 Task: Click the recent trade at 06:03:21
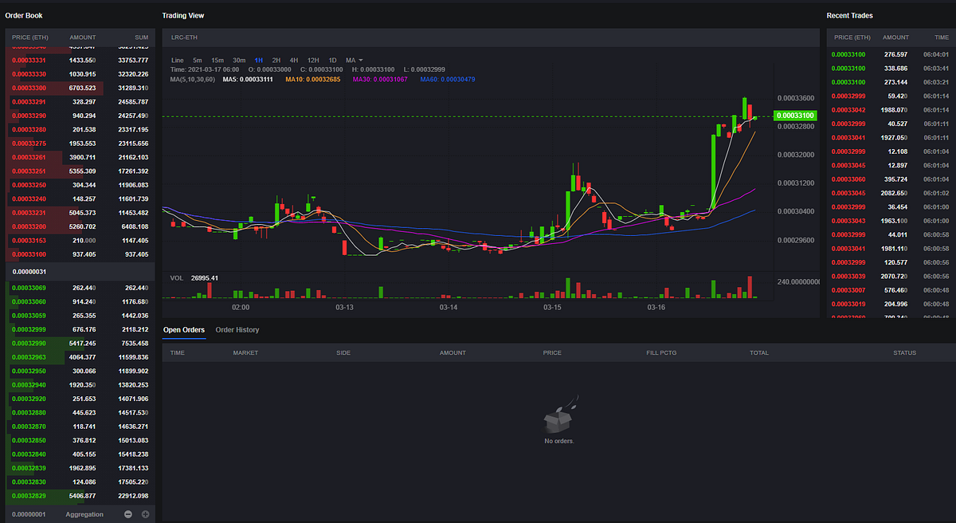coord(890,82)
